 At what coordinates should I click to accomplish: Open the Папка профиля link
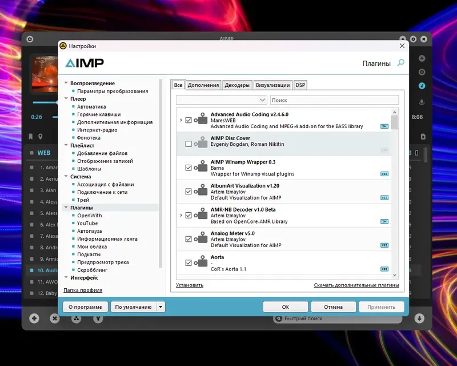[x=83, y=290]
